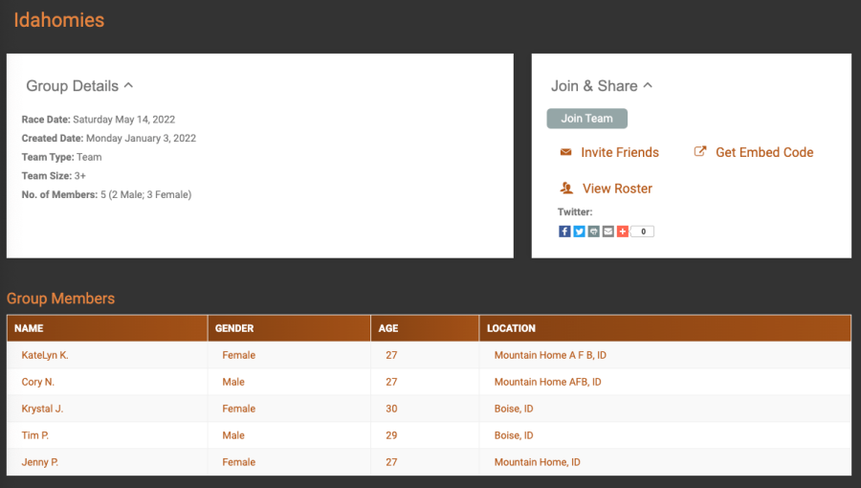The width and height of the screenshot is (861, 488).
Task: Open View Roster link
Action: click(x=617, y=189)
